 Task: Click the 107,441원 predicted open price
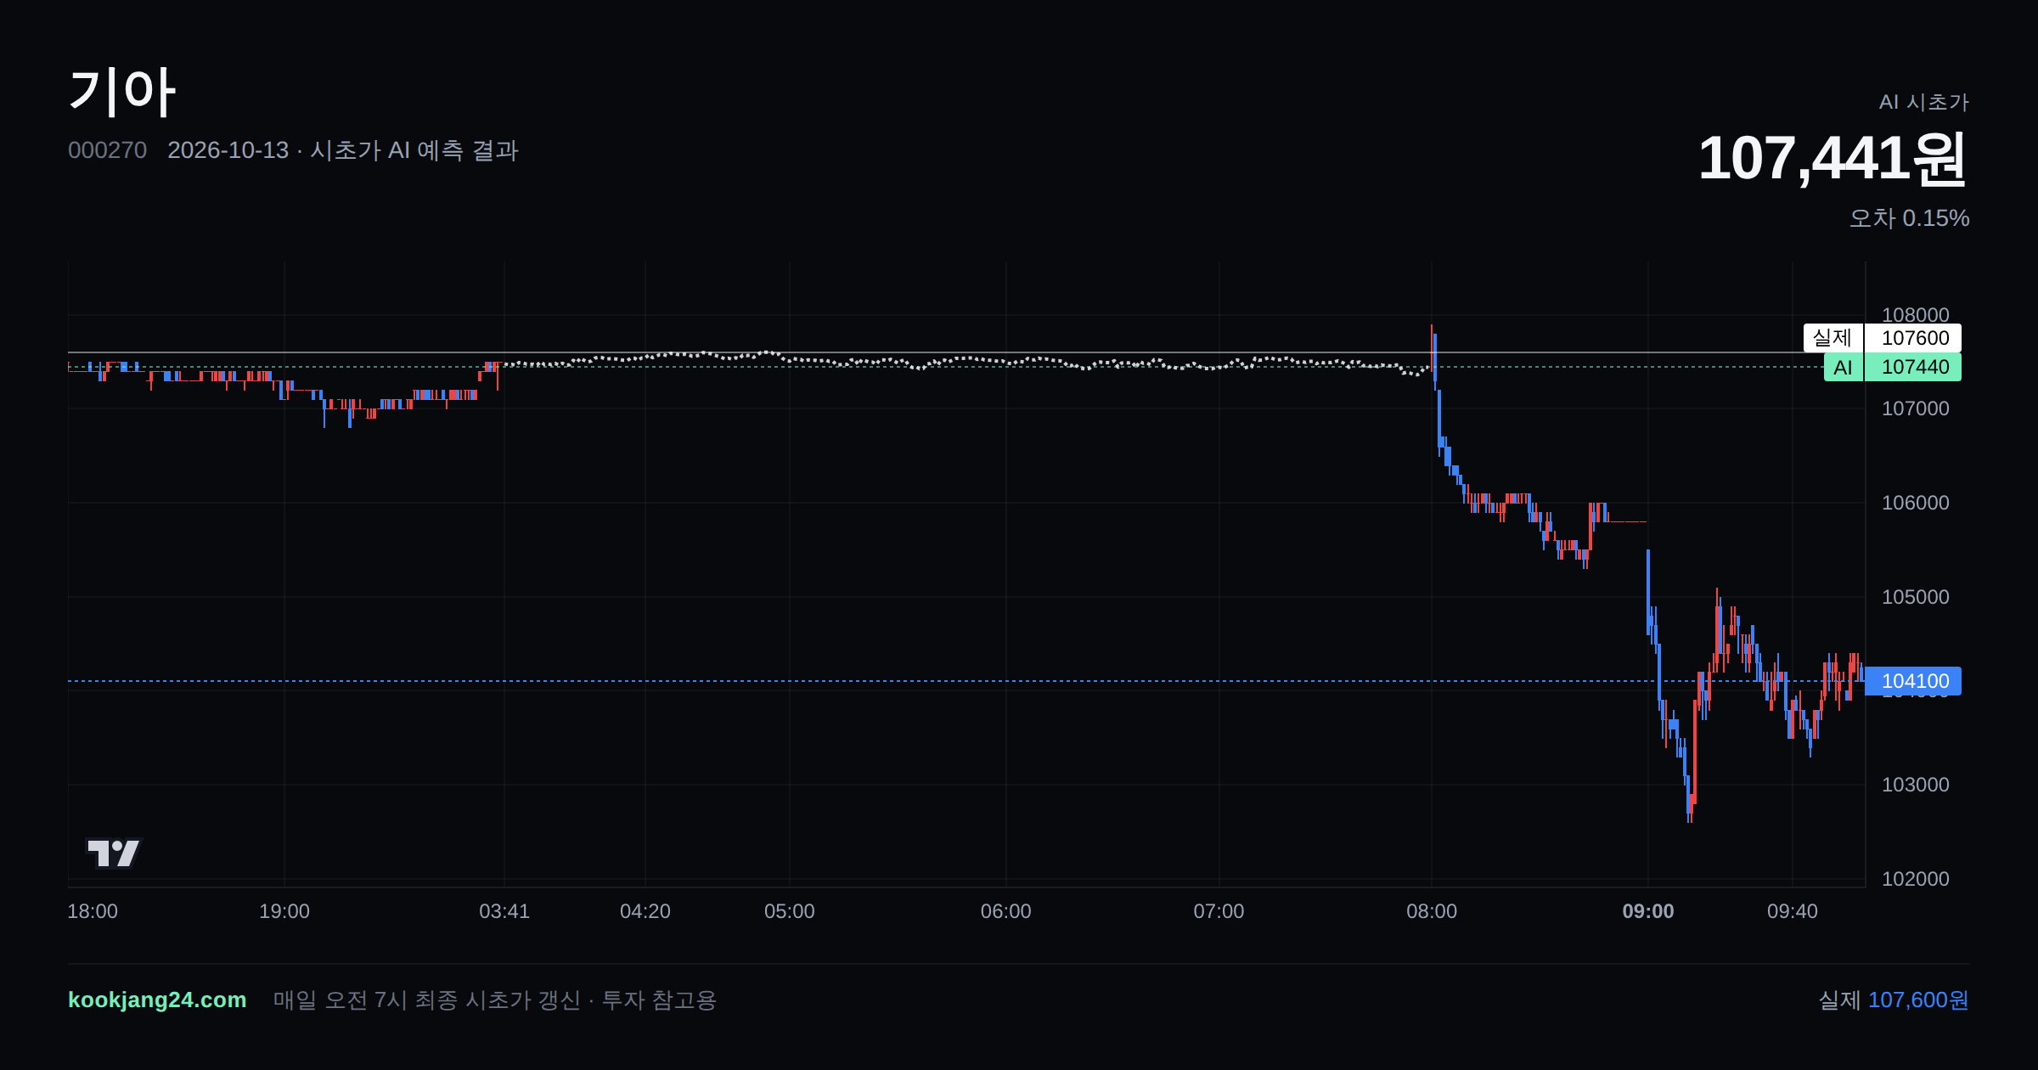(1833, 158)
